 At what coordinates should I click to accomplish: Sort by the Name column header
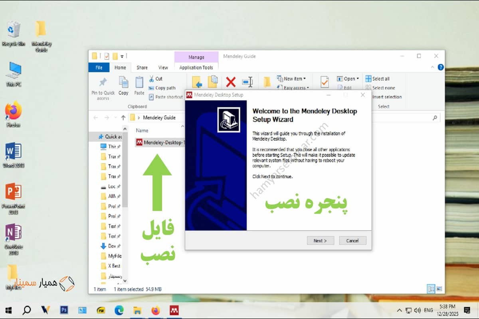pyautogui.click(x=142, y=130)
